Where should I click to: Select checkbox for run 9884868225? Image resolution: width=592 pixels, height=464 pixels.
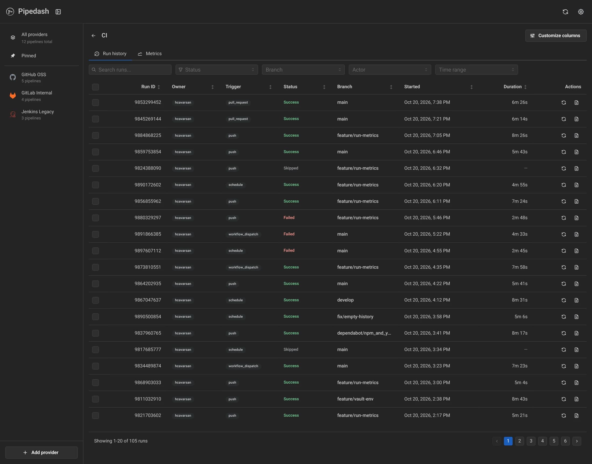point(96,135)
